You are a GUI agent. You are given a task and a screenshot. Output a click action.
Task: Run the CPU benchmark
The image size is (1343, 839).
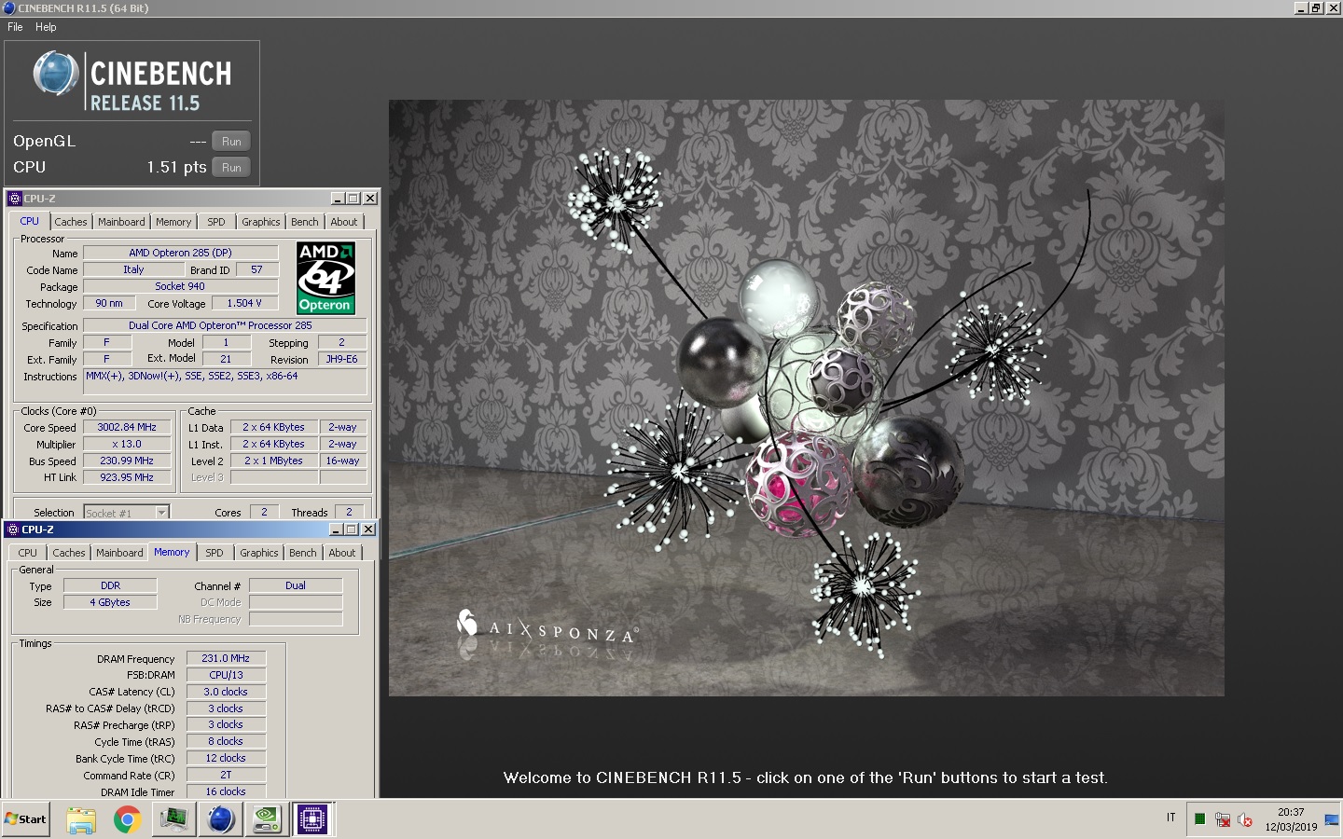pyautogui.click(x=231, y=168)
